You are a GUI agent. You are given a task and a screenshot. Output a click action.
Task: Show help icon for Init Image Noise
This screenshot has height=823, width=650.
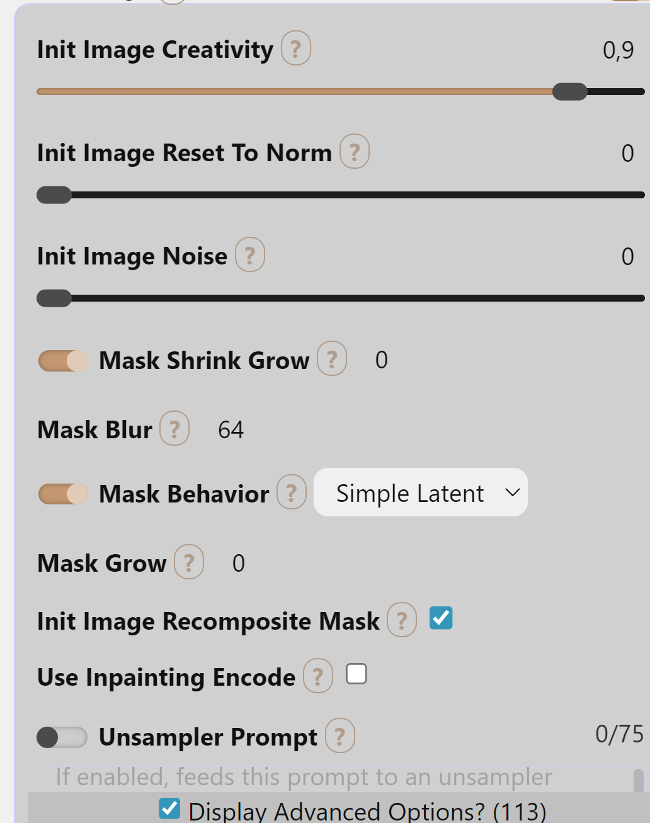[x=250, y=255]
